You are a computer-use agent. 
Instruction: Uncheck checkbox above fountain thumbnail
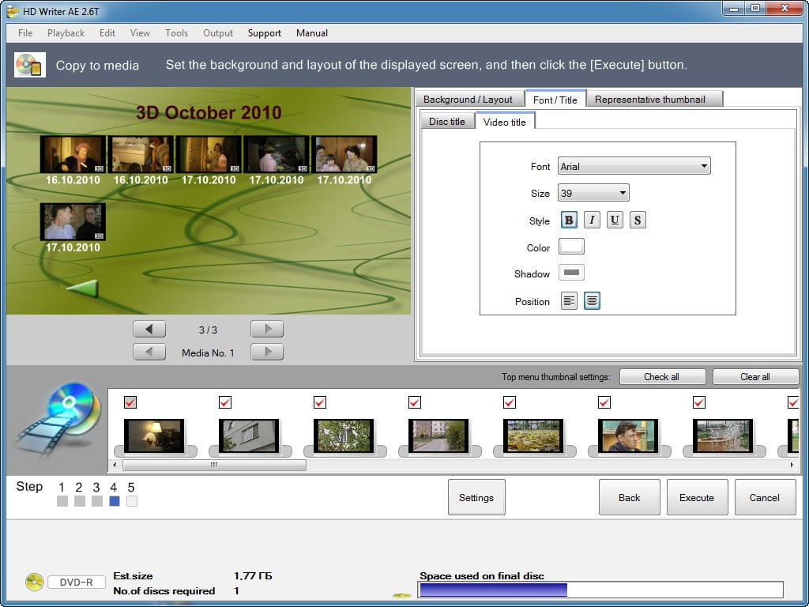point(698,402)
